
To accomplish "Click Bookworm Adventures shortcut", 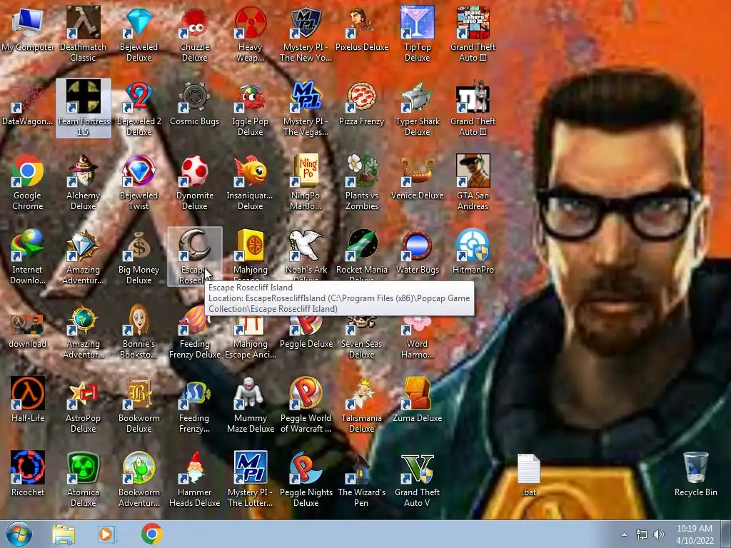I will tap(139, 479).
